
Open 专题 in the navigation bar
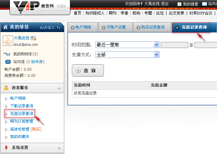click(148, 13)
